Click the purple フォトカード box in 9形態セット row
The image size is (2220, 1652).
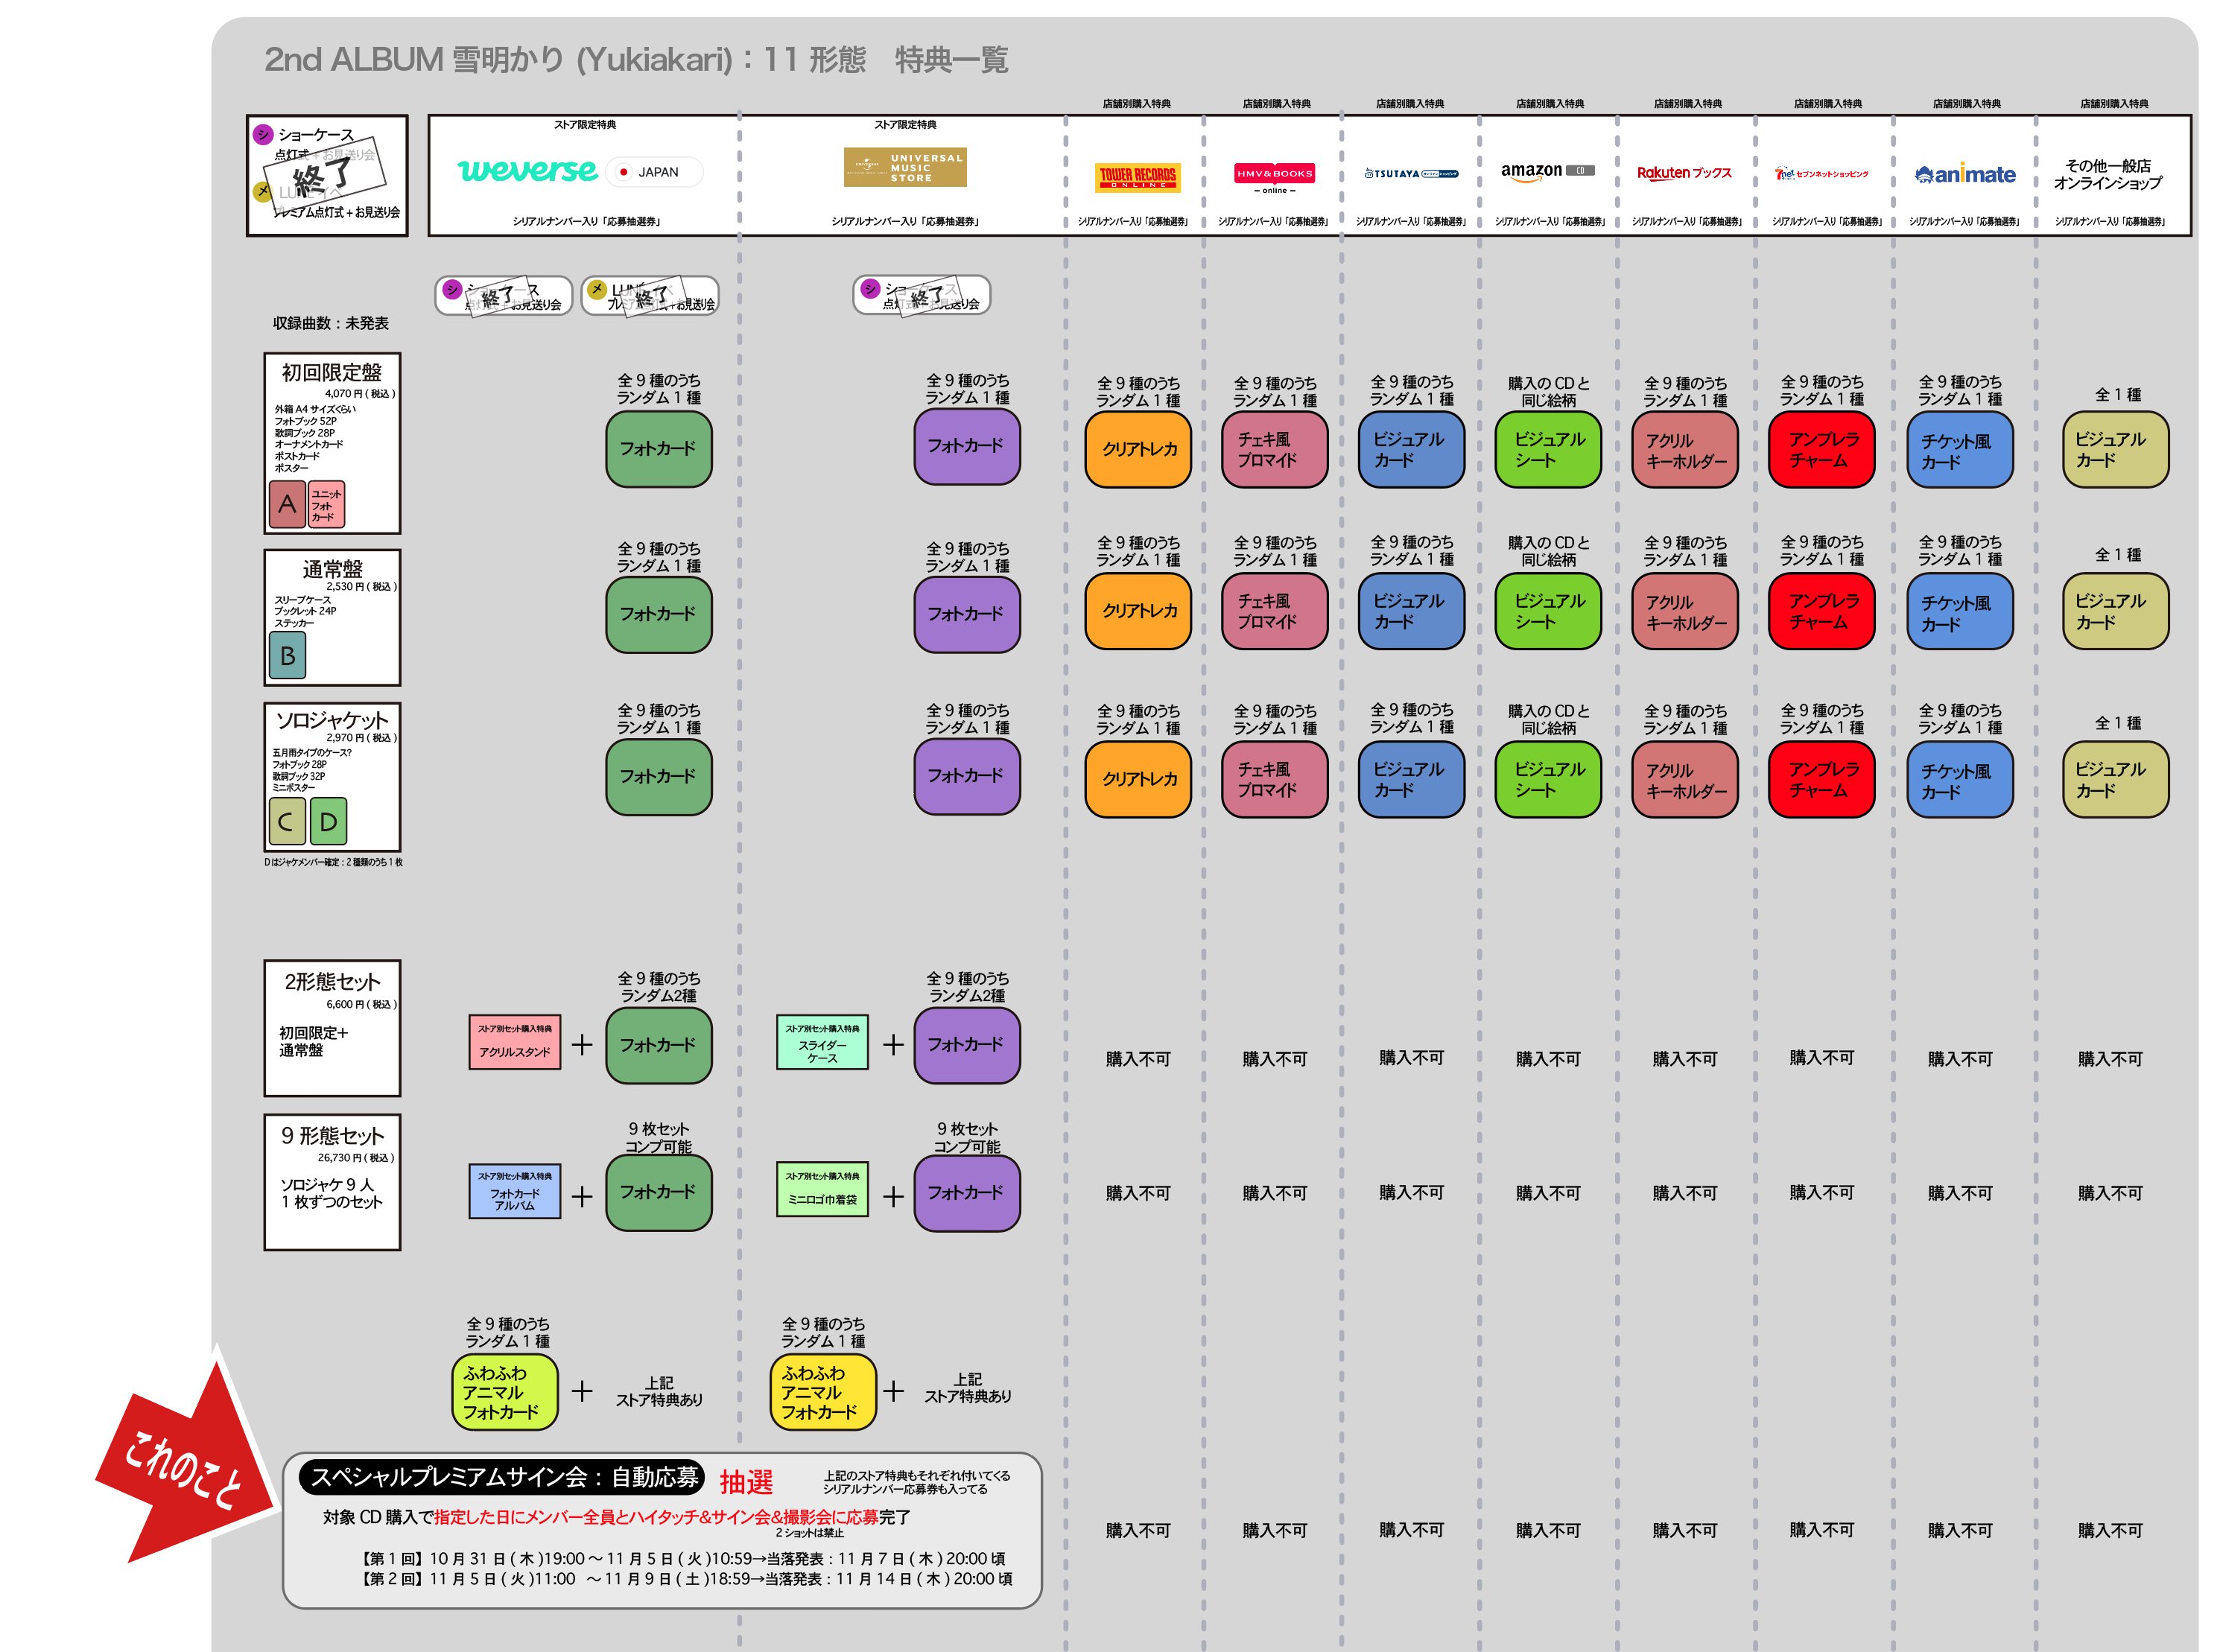point(967,1193)
